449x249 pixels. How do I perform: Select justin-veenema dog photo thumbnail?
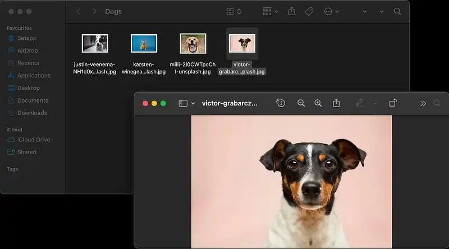(x=95, y=44)
